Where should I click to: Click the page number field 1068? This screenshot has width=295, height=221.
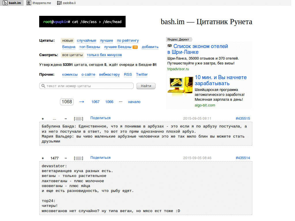point(67,102)
